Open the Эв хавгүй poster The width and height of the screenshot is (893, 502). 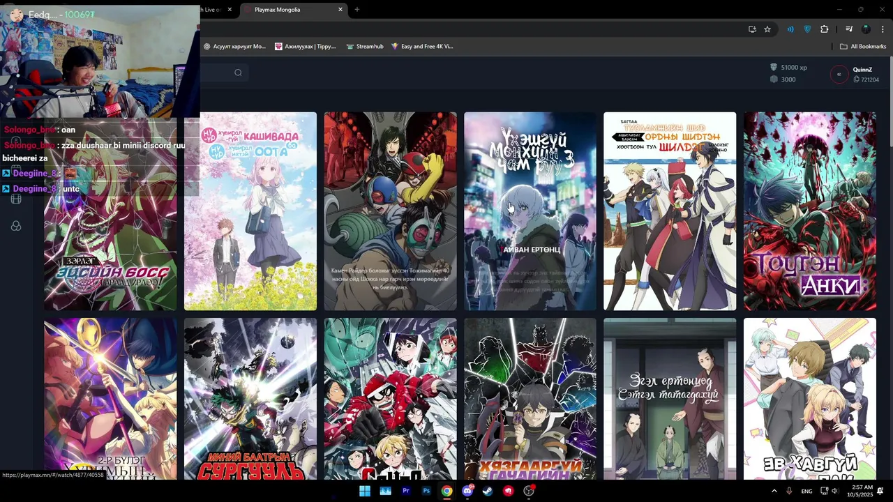pos(810,399)
